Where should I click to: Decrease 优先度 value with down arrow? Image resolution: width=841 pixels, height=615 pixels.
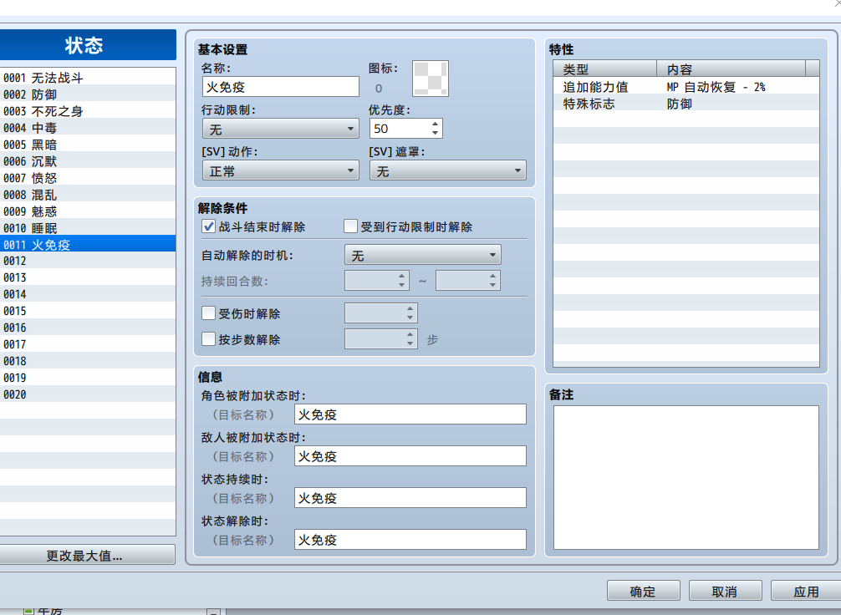[435, 133]
